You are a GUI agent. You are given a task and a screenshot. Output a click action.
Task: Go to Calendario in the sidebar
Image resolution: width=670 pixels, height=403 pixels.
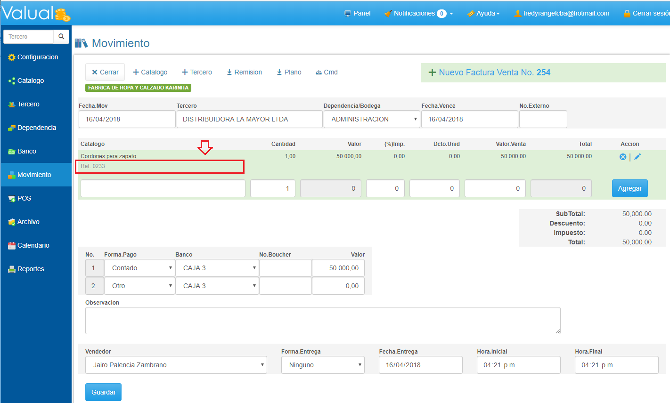coord(33,245)
